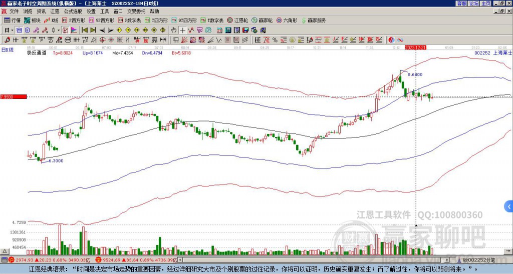Open the calendar date icon

coord(219,30)
